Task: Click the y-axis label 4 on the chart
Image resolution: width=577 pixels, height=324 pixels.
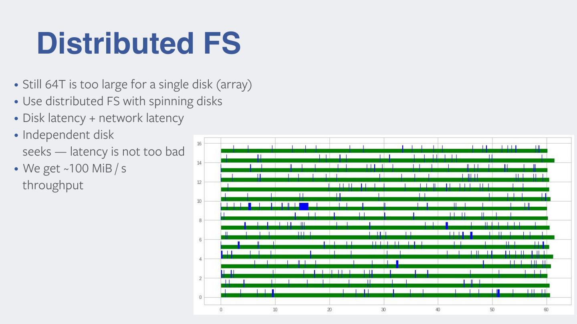Action: point(201,259)
